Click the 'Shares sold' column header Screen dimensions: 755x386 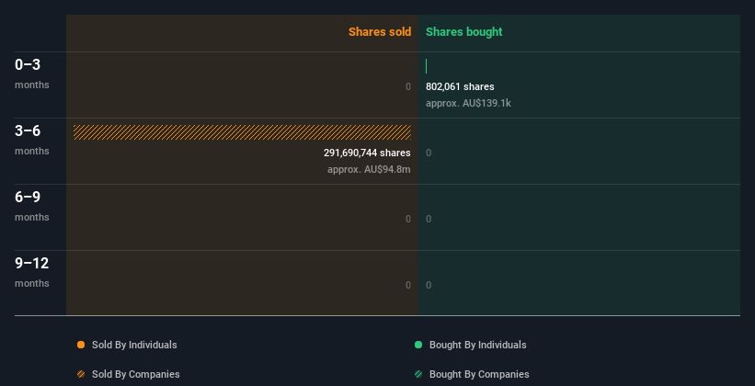[380, 32]
